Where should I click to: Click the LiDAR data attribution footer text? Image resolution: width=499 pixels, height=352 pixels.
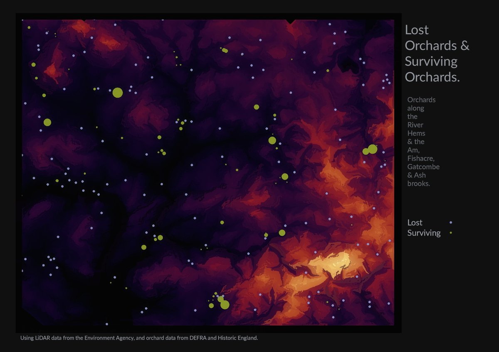139,338
